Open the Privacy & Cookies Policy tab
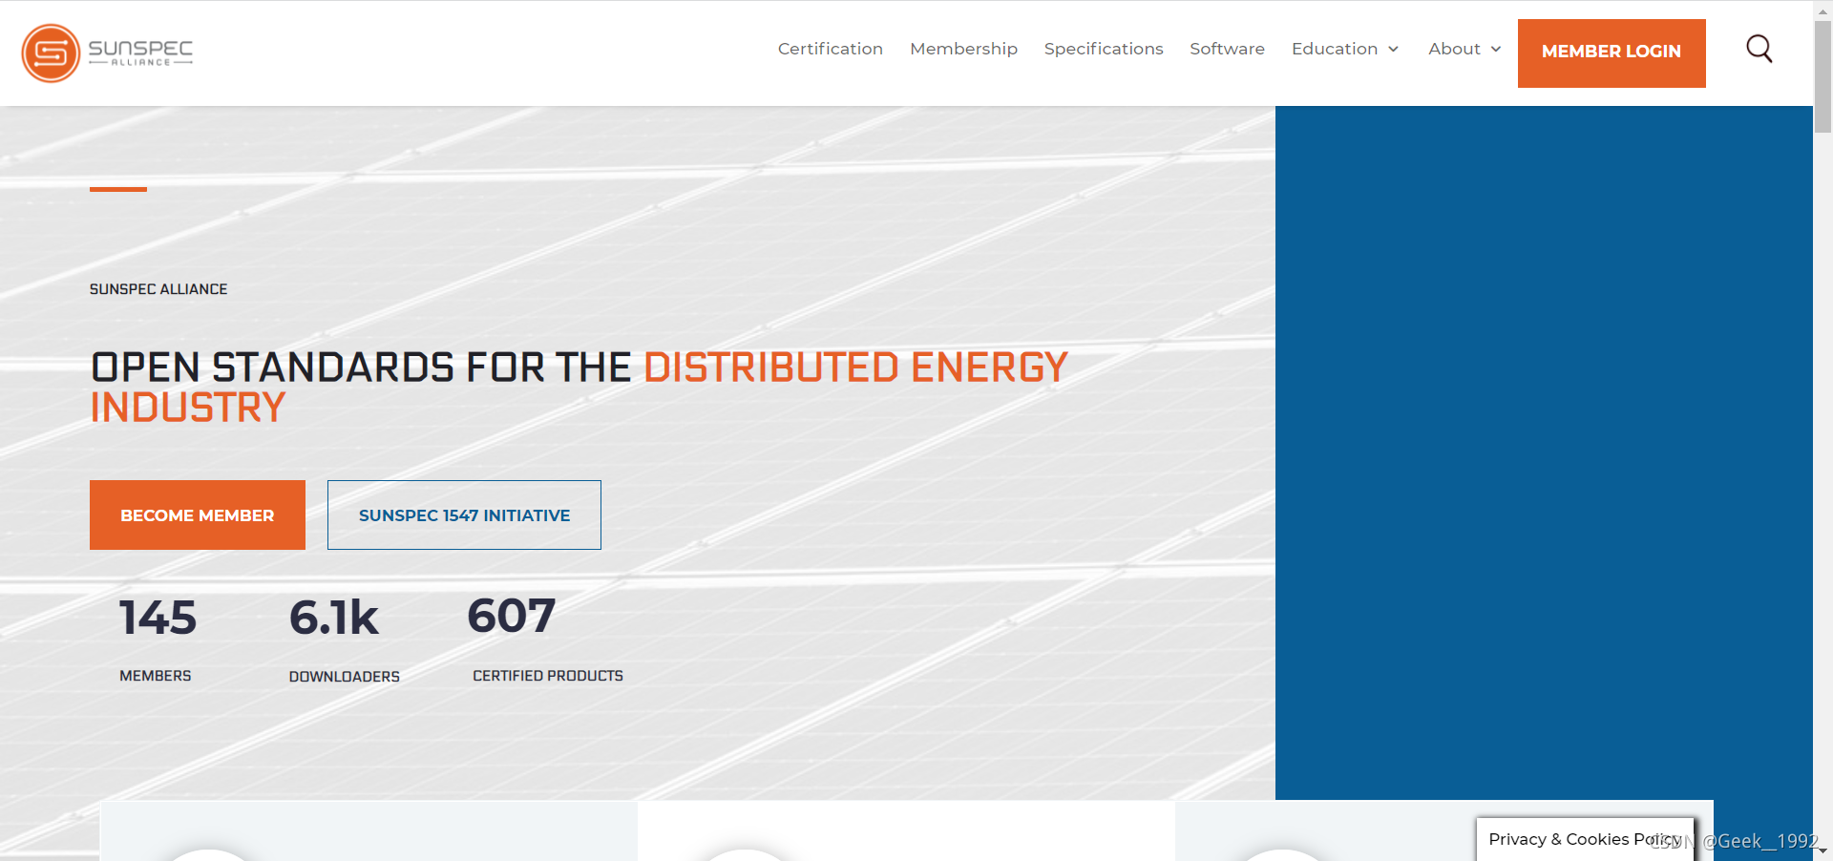The width and height of the screenshot is (1833, 861). coord(1585,839)
